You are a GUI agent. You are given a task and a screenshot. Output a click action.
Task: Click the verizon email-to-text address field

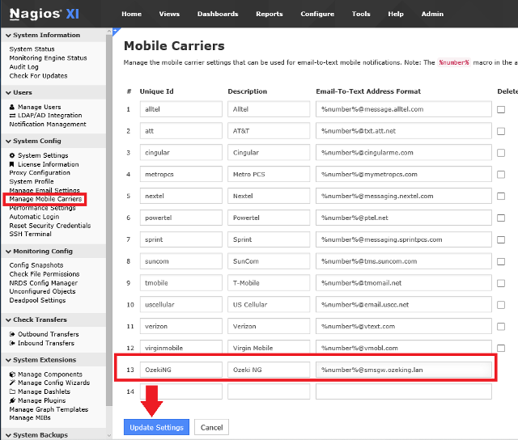coord(404,327)
